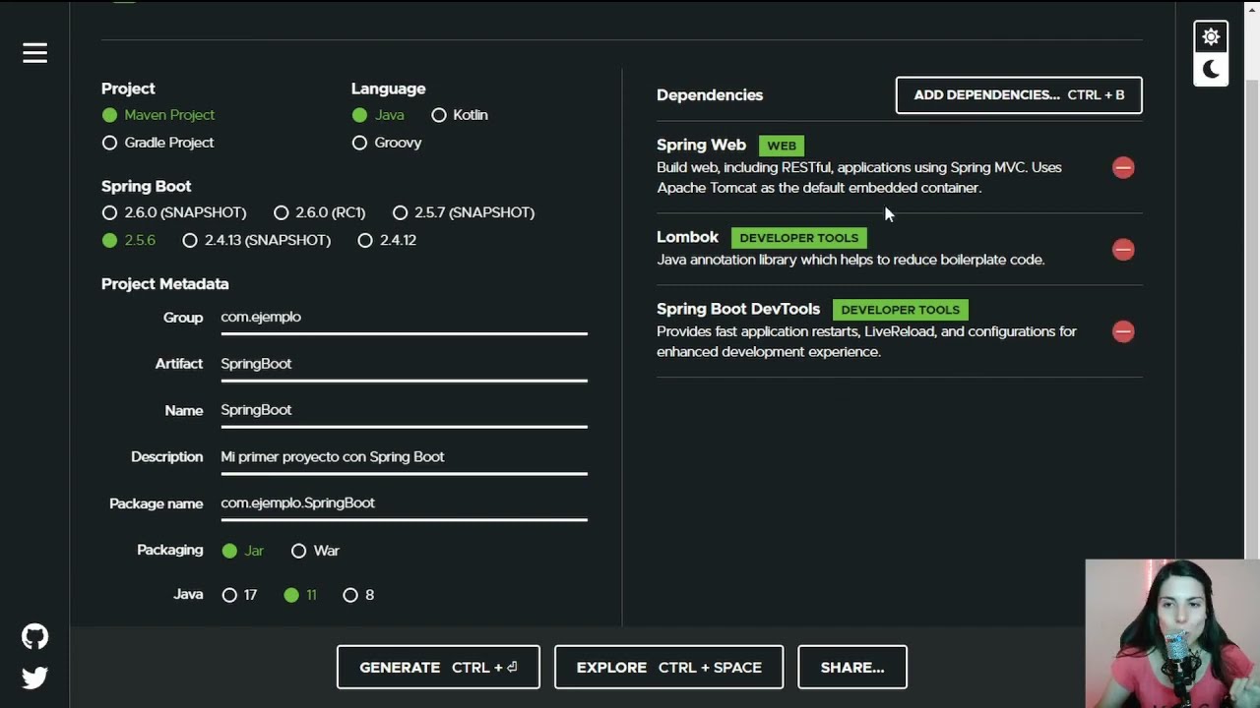Viewport: 1260px width, 708px height.
Task: Click the Share button
Action: (852, 667)
